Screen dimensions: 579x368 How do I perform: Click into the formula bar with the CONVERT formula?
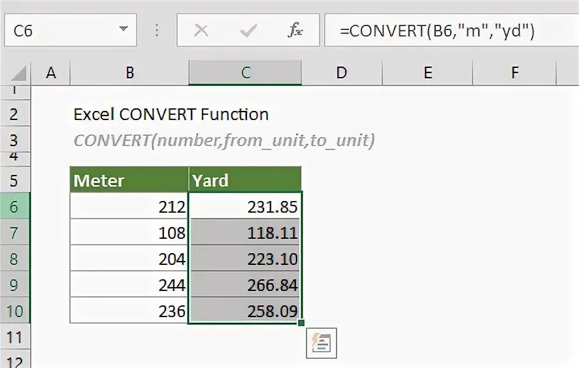[452, 30]
